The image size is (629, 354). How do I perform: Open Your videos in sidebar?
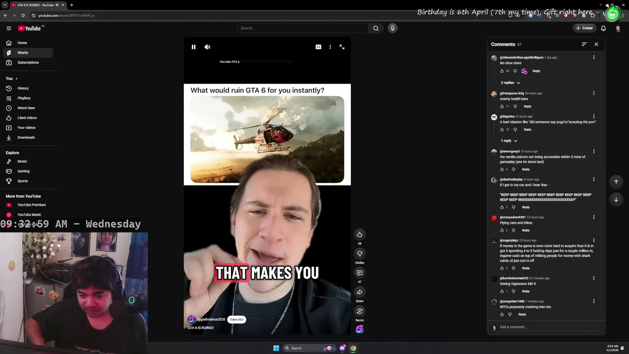(x=28, y=128)
